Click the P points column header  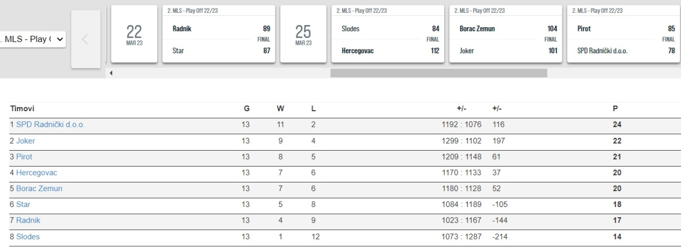pos(616,109)
